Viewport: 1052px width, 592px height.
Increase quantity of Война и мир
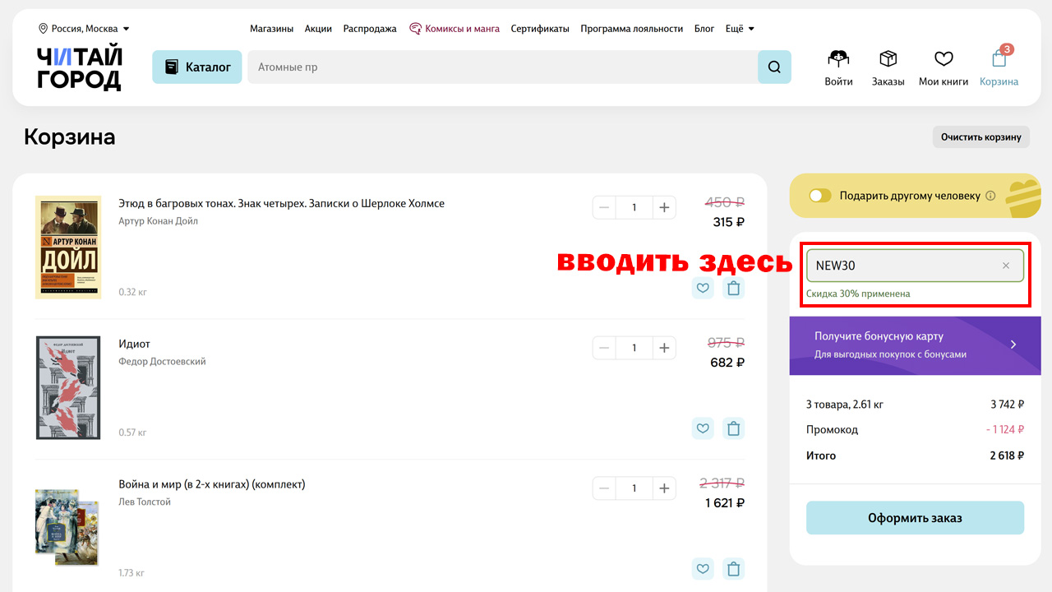664,488
